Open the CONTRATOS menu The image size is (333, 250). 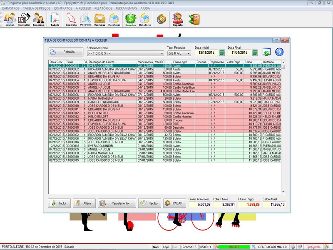coord(63,8)
